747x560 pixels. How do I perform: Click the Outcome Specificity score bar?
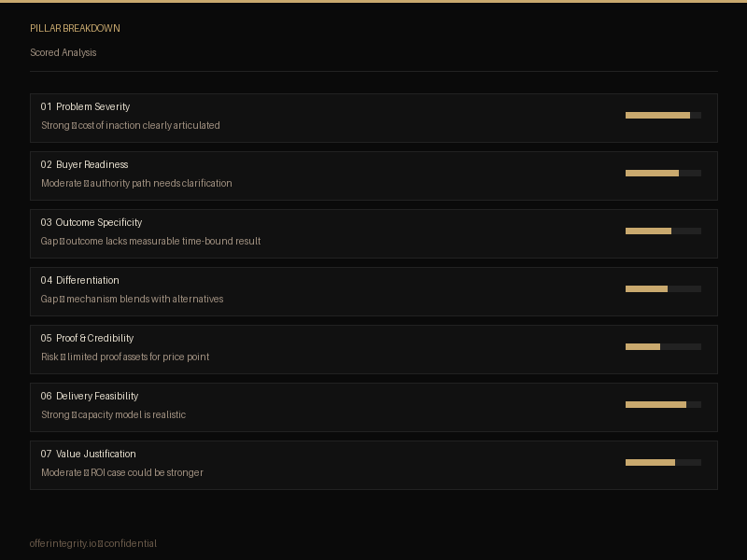click(x=663, y=231)
